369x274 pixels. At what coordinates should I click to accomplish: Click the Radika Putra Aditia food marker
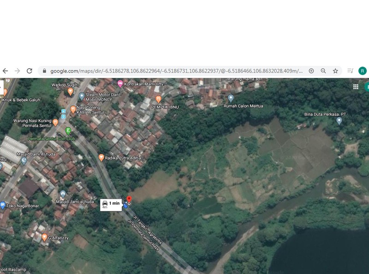(101, 157)
